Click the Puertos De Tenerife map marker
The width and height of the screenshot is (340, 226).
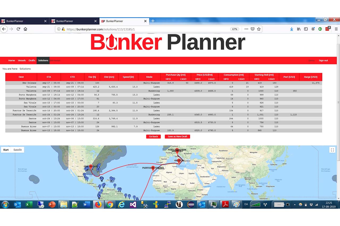pyautogui.click(x=153, y=169)
